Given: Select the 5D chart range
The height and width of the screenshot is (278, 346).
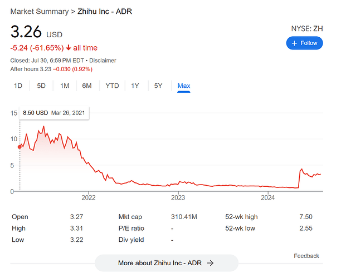Looking at the screenshot, I should pos(41,86).
